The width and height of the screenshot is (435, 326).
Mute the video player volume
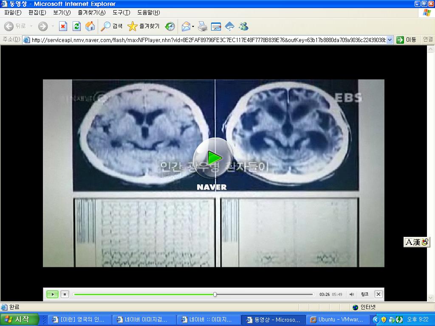[352, 294]
